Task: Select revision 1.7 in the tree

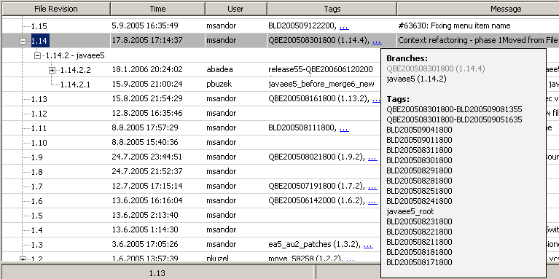Action: point(36,186)
